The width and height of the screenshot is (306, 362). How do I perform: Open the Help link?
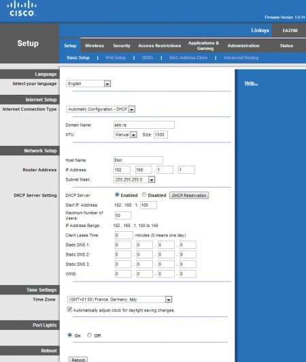coord(251,83)
